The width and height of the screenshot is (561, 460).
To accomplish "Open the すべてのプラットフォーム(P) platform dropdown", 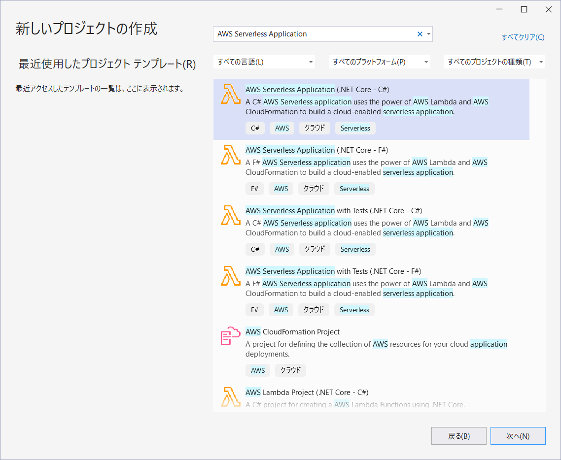I will [x=379, y=62].
